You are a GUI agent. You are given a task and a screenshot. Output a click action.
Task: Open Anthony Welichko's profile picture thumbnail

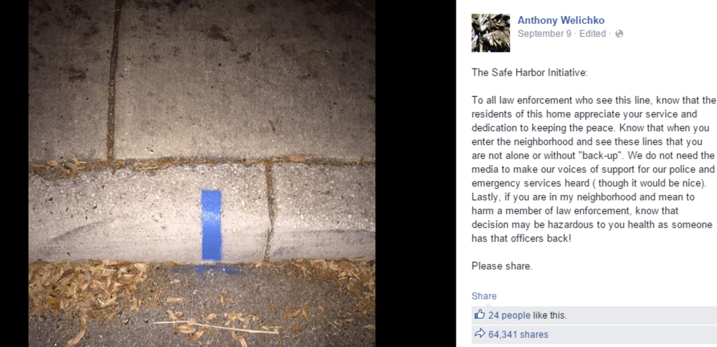click(491, 33)
